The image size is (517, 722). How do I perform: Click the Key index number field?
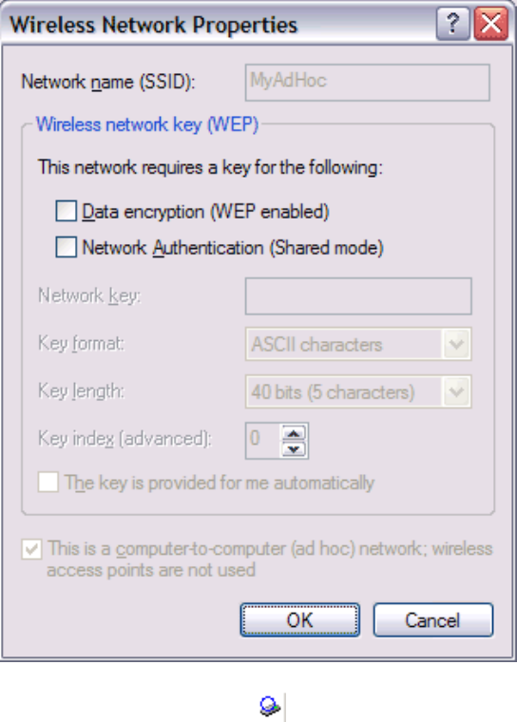pos(262,441)
